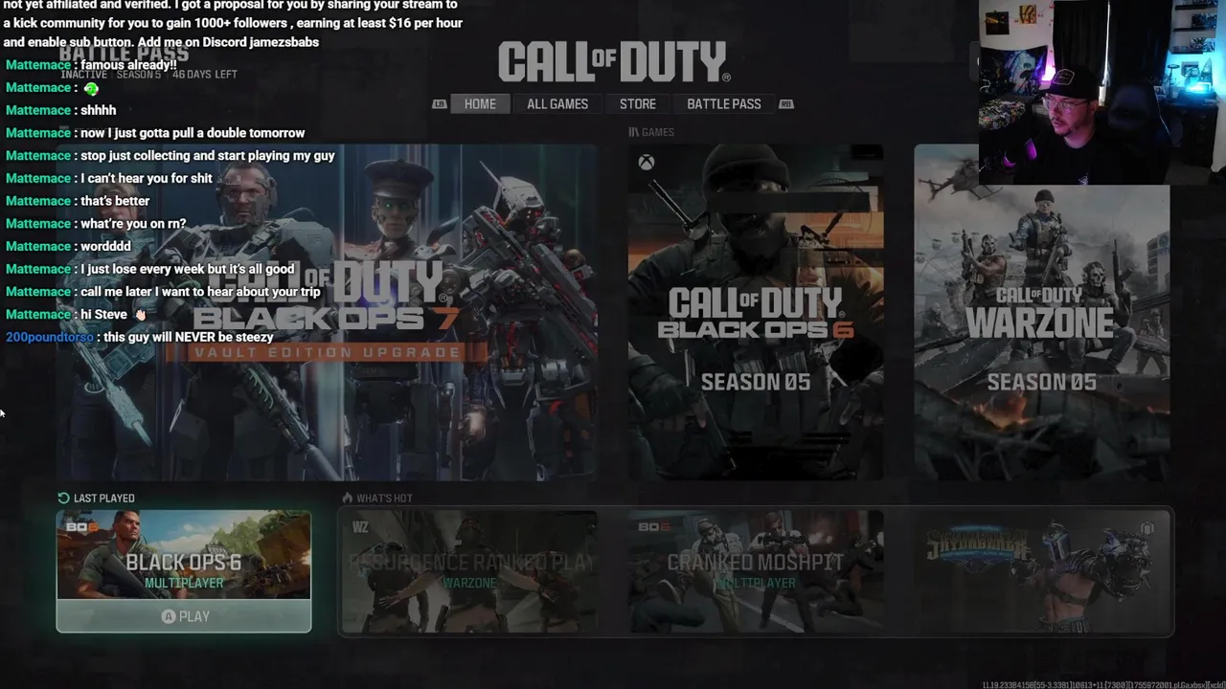Image resolution: width=1226 pixels, height=689 pixels.
Task: Open the Skydasher bundle card
Action: (x=1042, y=571)
